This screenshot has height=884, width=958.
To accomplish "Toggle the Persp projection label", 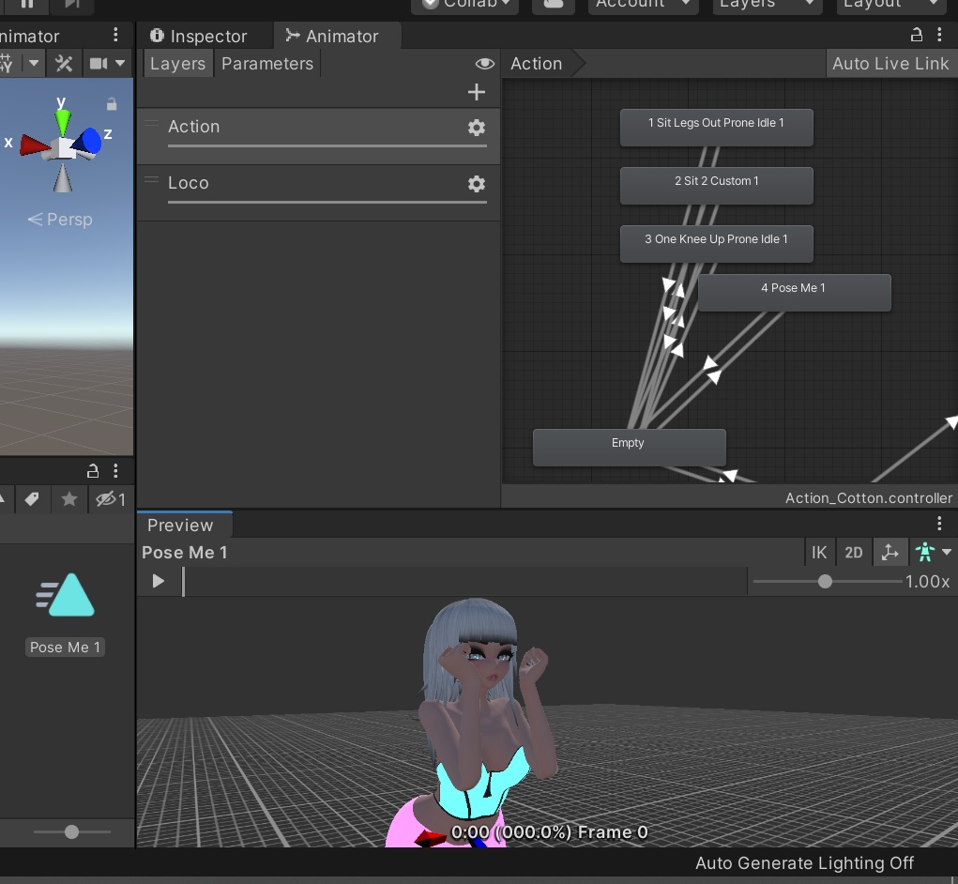I will 60,220.
